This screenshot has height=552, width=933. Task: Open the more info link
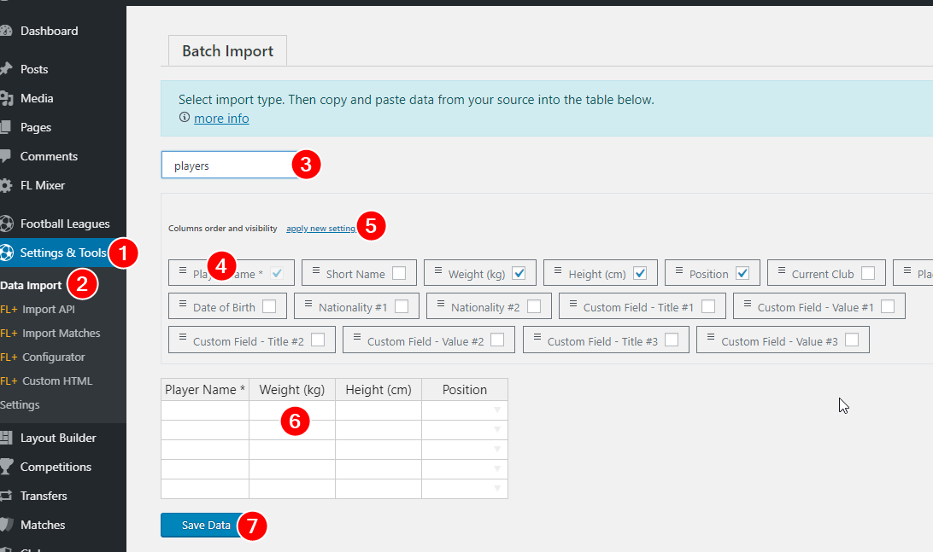tap(221, 119)
